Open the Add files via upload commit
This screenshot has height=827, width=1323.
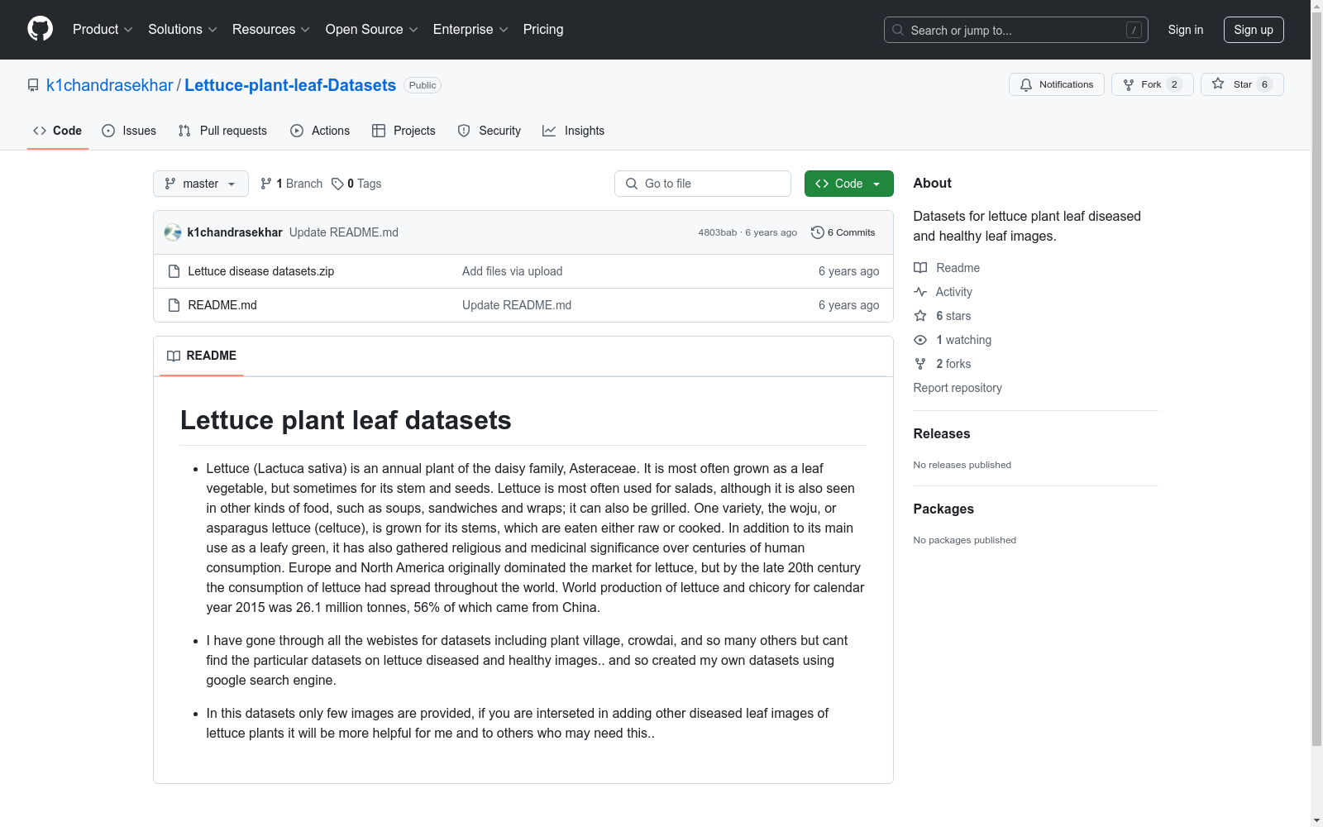[x=512, y=271]
